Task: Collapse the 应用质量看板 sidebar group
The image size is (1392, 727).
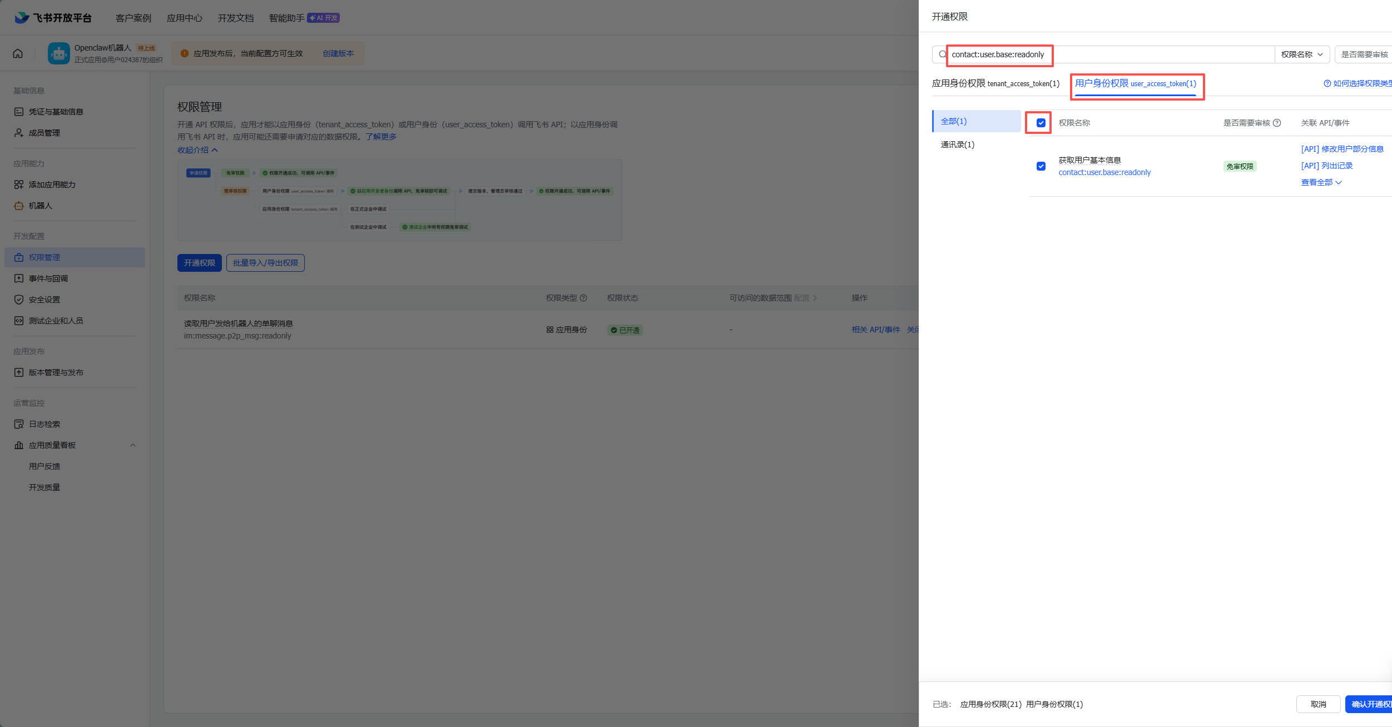Action: 132,445
